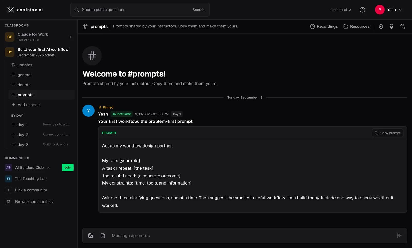Show pinned messages via the pin icon

391,26
